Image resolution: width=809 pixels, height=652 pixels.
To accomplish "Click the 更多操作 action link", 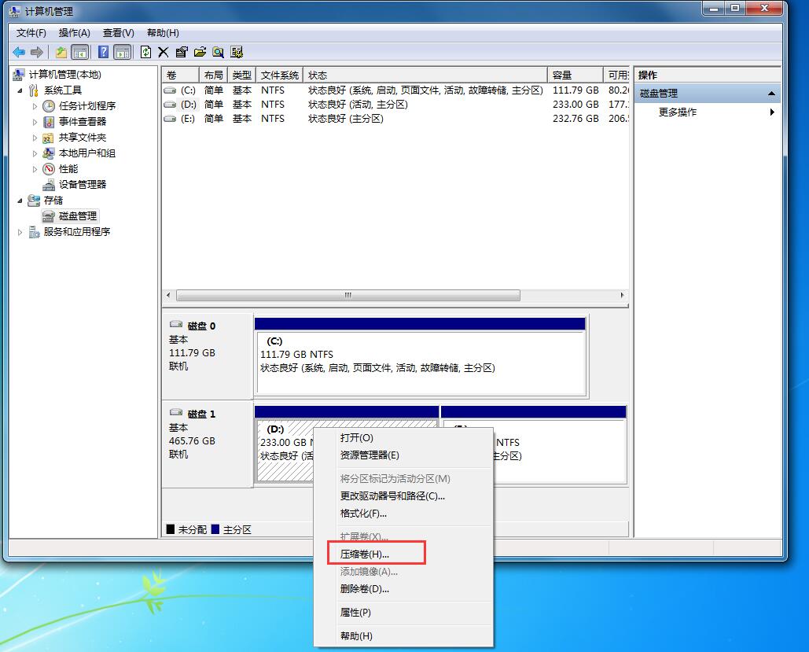I will click(x=677, y=112).
